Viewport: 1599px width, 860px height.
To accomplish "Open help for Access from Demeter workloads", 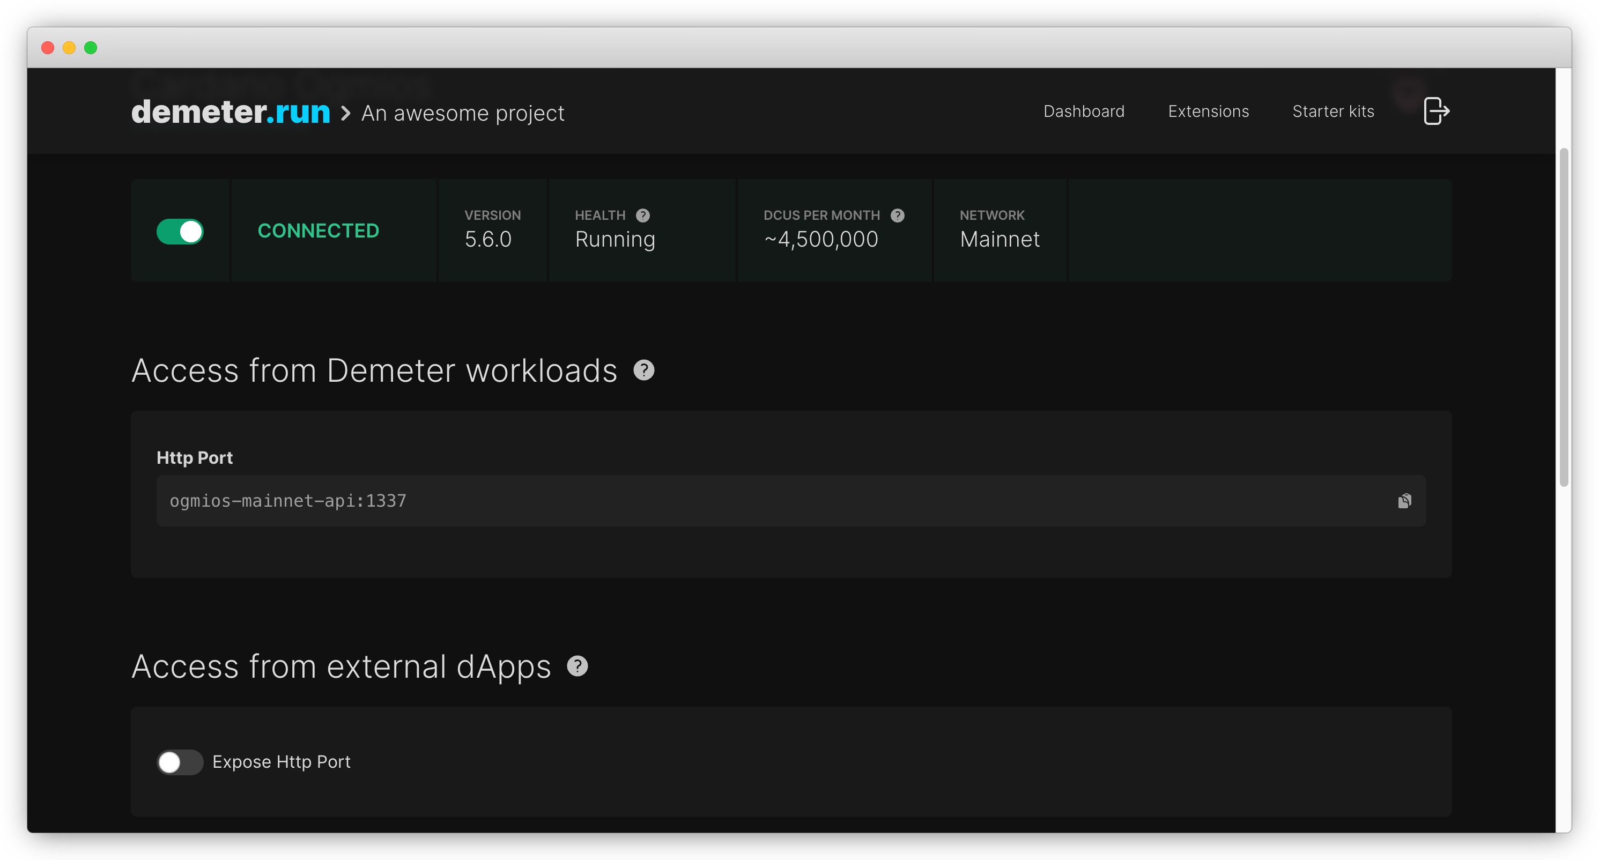I will 643,370.
